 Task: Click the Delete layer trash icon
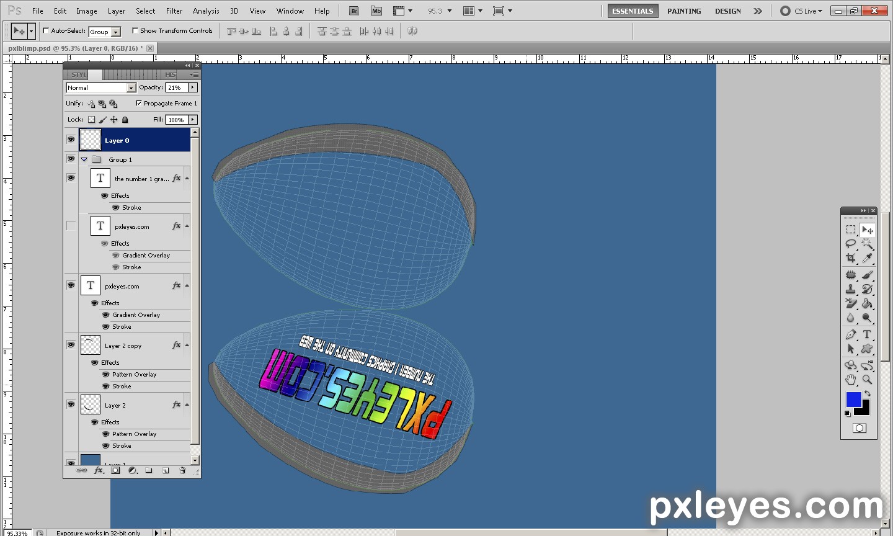[182, 470]
